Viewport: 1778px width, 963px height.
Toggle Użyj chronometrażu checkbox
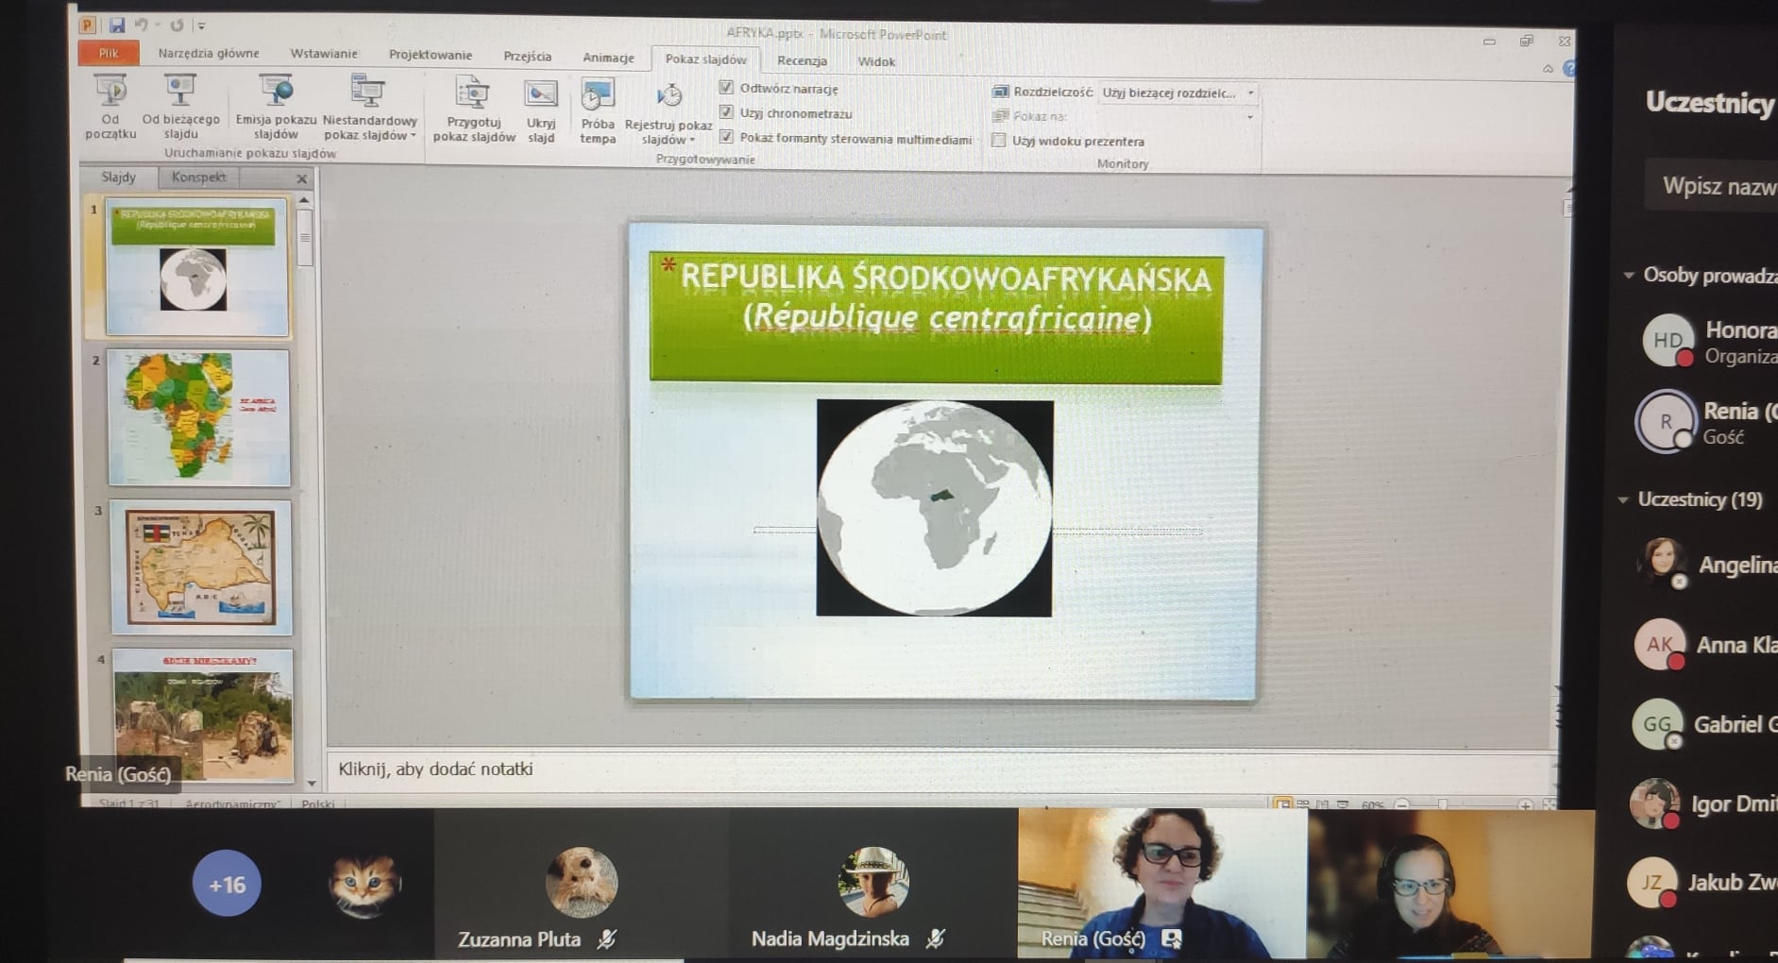[726, 112]
